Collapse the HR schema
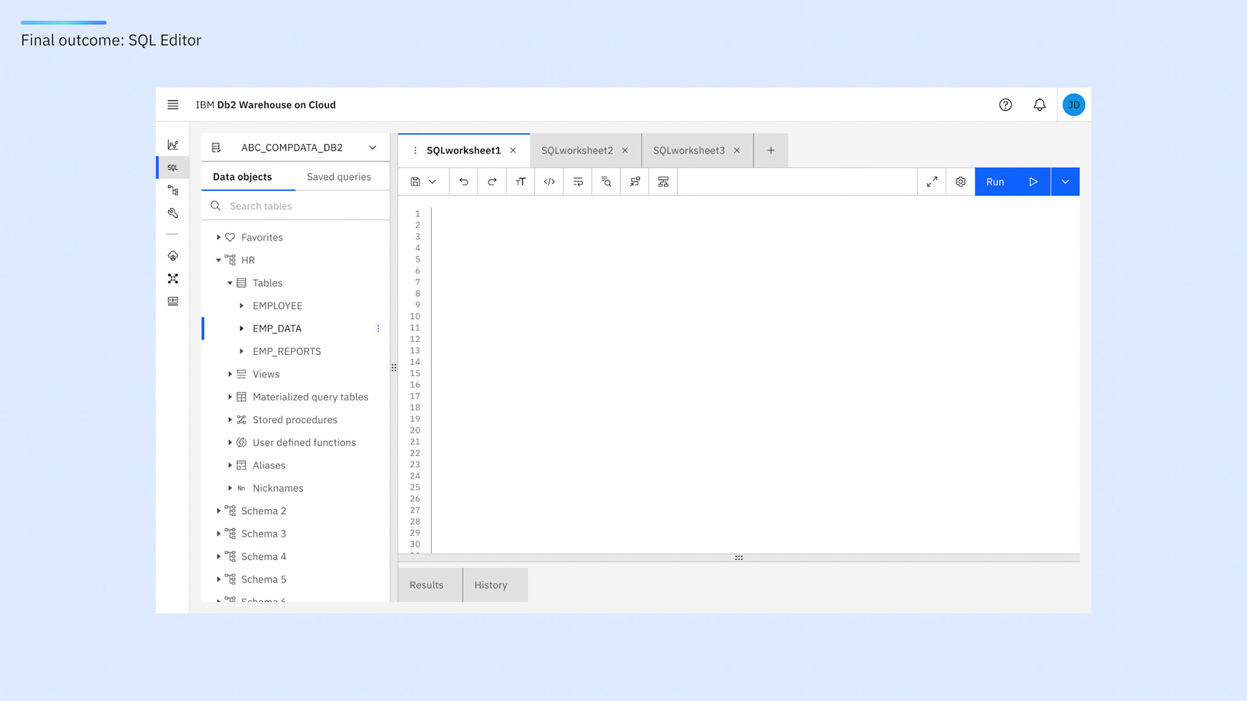 click(x=219, y=260)
